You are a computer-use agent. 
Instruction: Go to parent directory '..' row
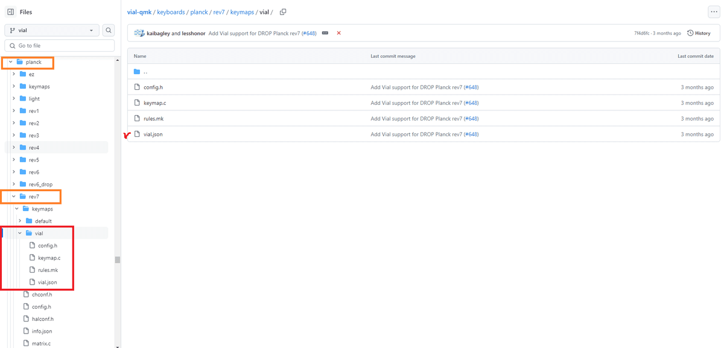click(x=424, y=72)
